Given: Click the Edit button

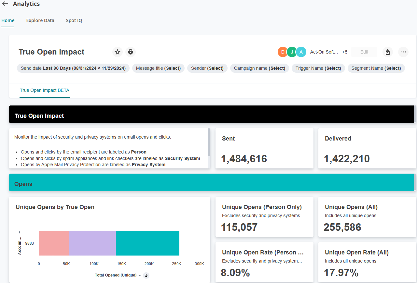Looking at the screenshot, I should [364, 52].
